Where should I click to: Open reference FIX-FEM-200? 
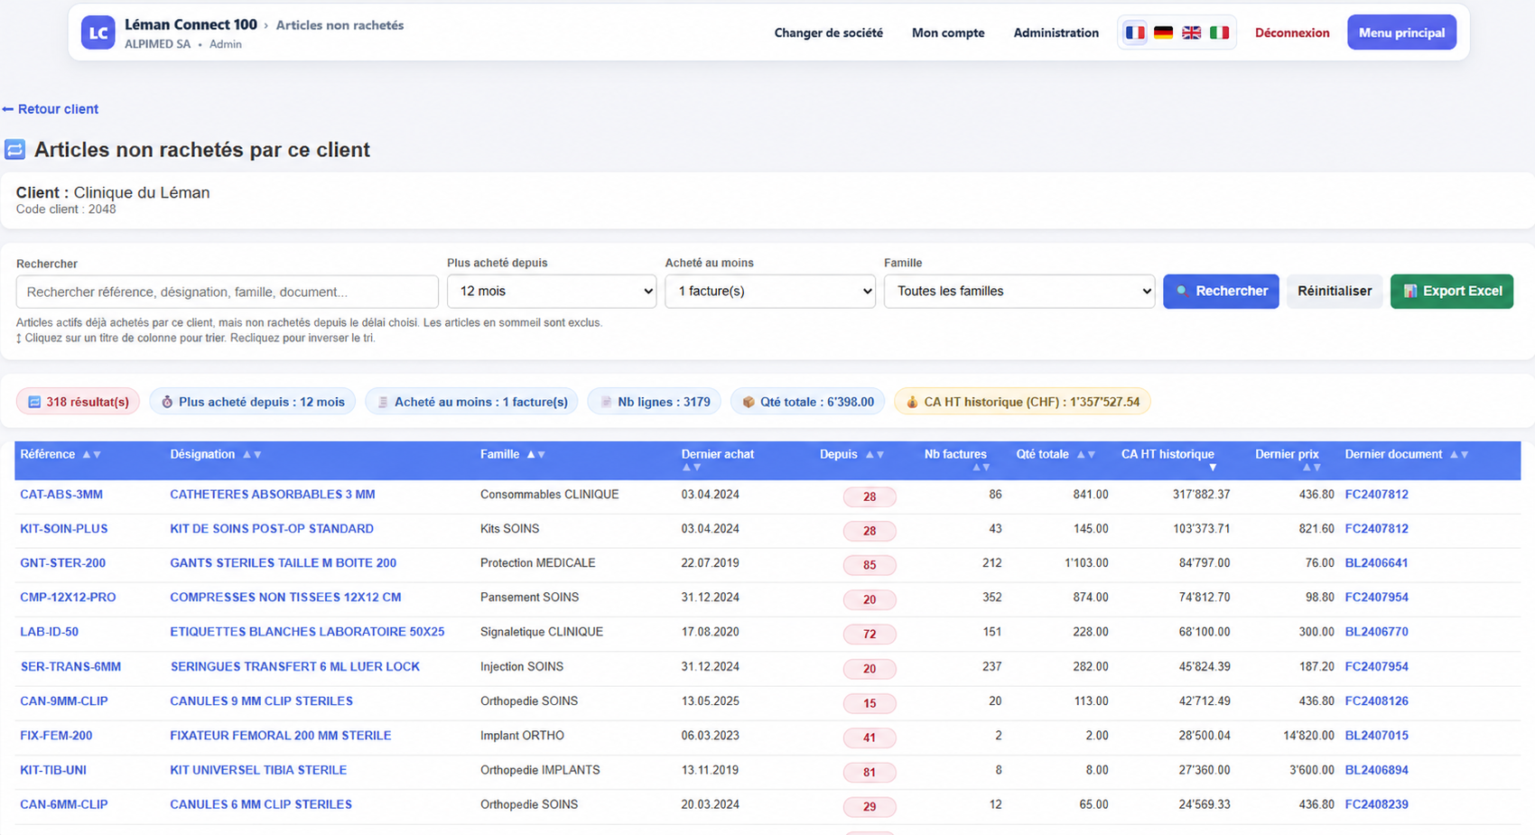point(56,736)
